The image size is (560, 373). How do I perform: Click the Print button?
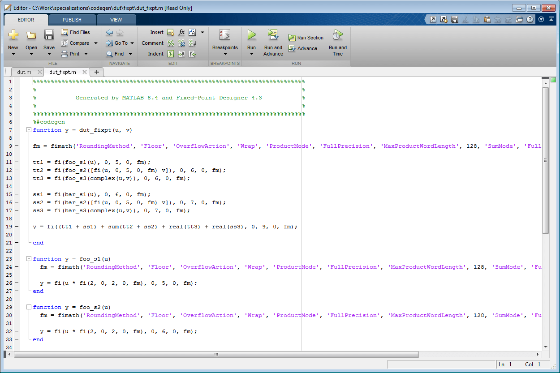[71, 54]
